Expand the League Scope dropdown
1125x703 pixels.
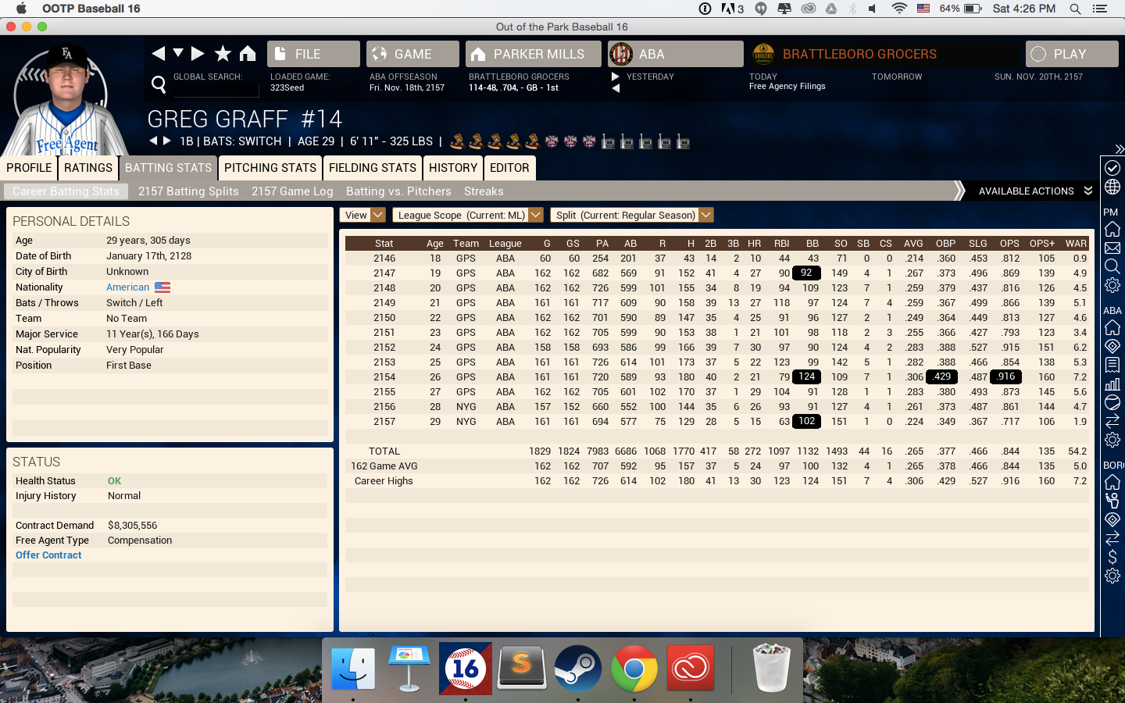point(467,215)
